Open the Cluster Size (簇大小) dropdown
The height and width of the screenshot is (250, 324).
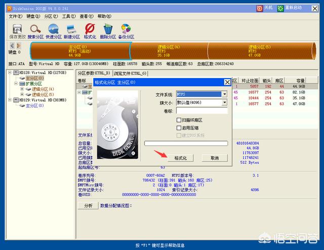click(x=224, y=102)
